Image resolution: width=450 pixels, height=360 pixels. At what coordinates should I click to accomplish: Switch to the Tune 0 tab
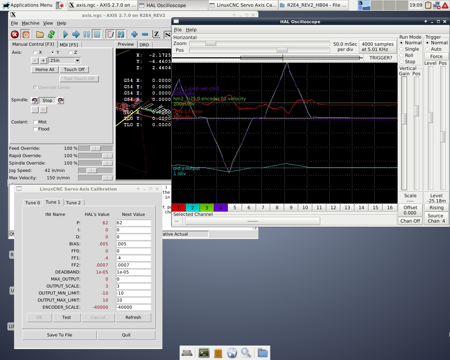coord(33,203)
